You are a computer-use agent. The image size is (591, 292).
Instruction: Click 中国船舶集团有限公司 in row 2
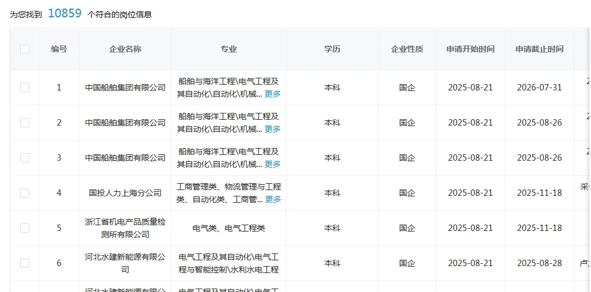click(125, 123)
